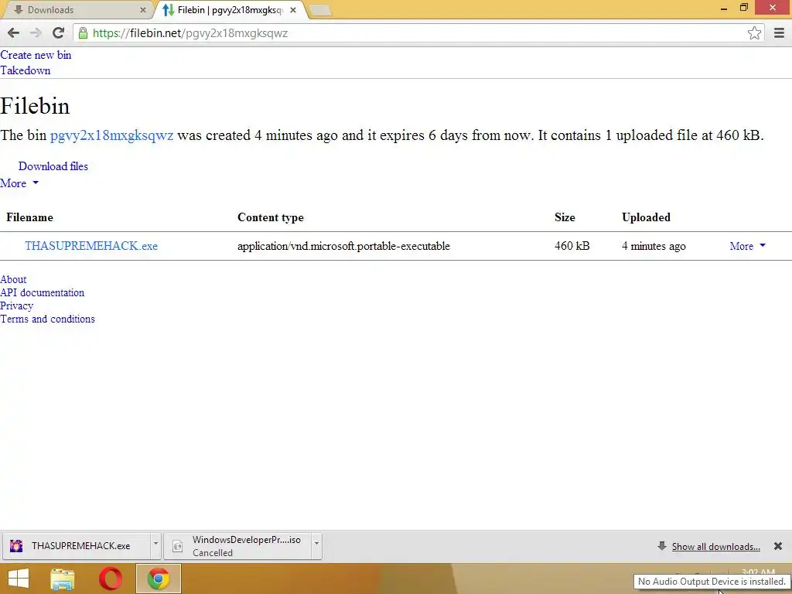Viewport: 792px width, 594px height.
Task: Open the About link
Action: pyautogui.click(x=13, y=279)
